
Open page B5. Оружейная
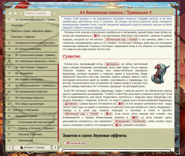click(x=32, y=73)
